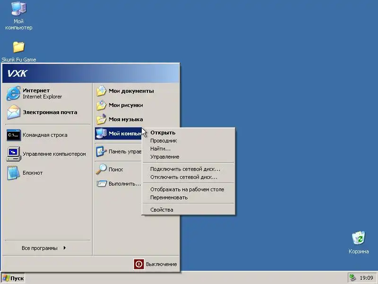Click the 19:09 taskbar clock
The height and width of the screenshot is (284, 378).
(366, 278)
